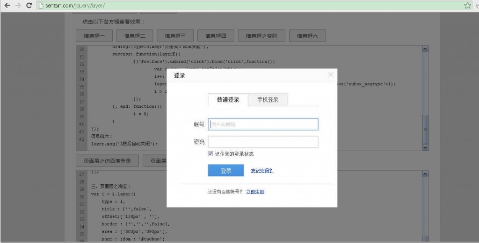Follow the 立即注册 link
This screenshot has height=243, width=479.
[x=255, y=192]
